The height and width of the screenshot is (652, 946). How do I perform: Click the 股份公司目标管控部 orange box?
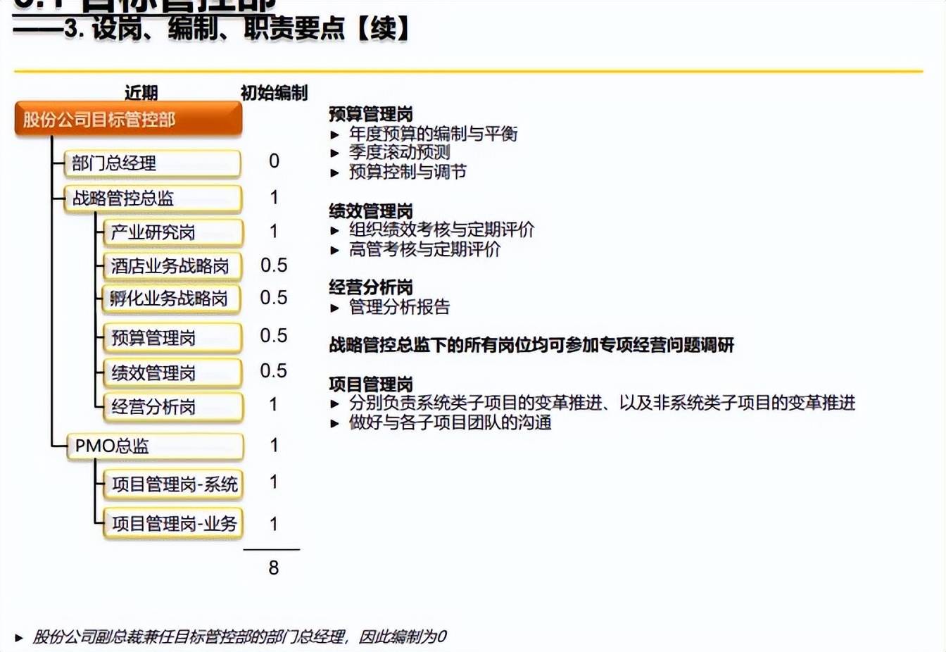tap(128, 119)
